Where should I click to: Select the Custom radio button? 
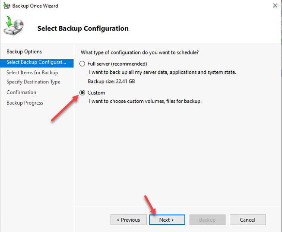point(82,93)
